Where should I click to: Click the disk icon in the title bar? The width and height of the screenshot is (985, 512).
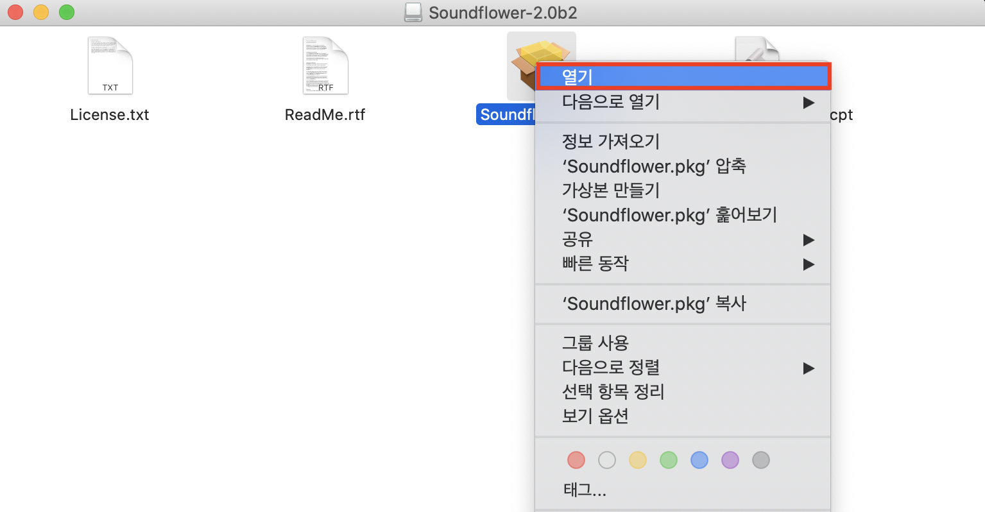pos(413,12)
